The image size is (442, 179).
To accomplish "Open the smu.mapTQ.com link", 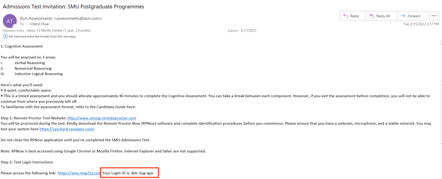I will tap(79, 173).
